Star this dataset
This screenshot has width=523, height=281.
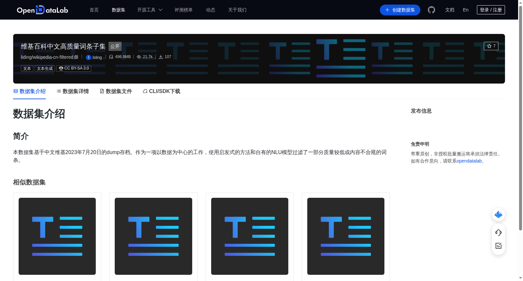coord(491,46)
